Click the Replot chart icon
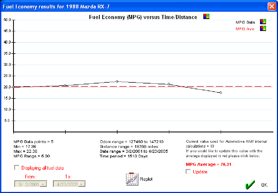The width and height of the screenshot is (278, 193). pos(132,179)
